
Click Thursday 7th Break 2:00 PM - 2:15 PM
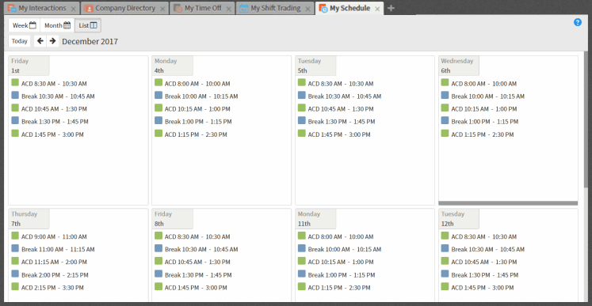(55, 274)
